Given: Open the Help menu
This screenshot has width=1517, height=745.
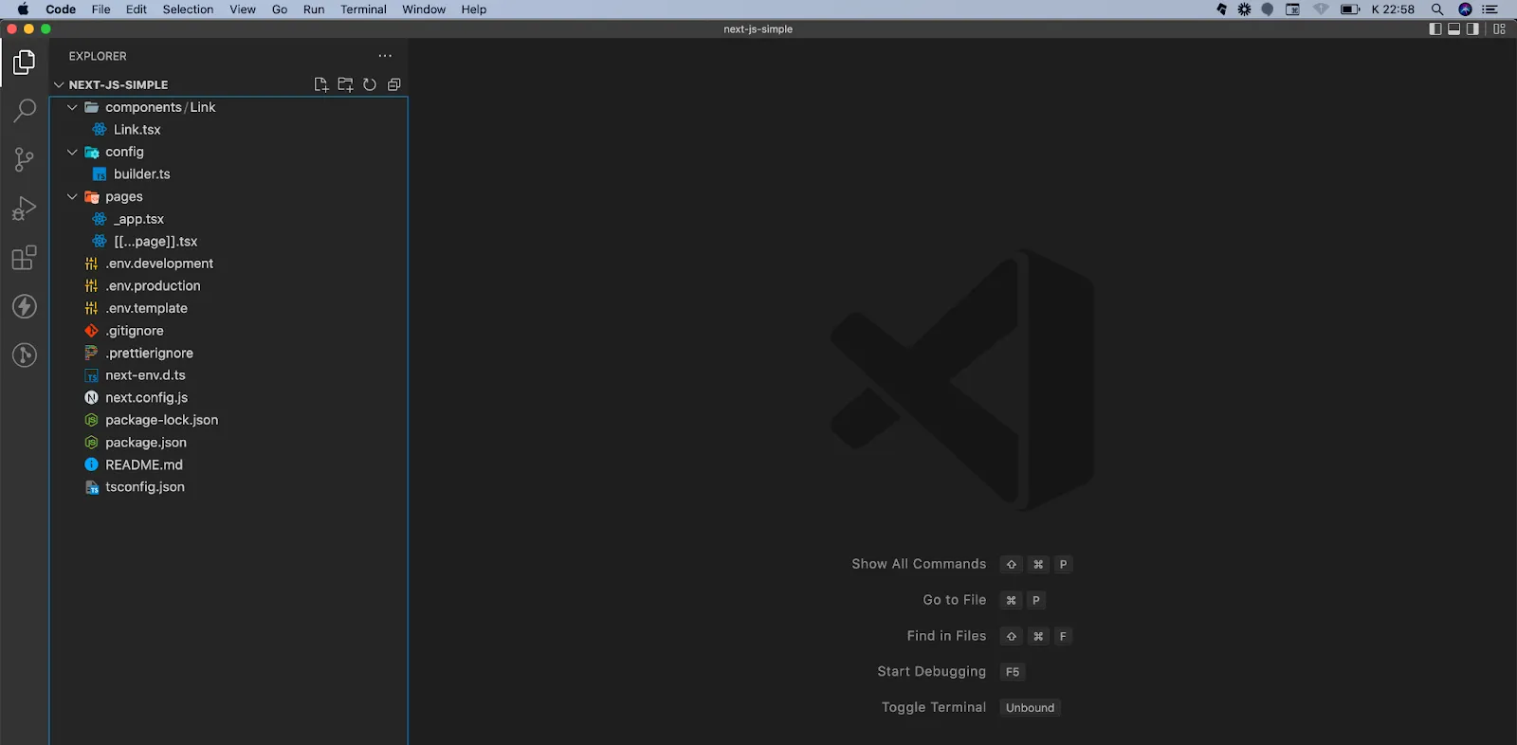Looking at the screenshot, I should coord(474,9).
